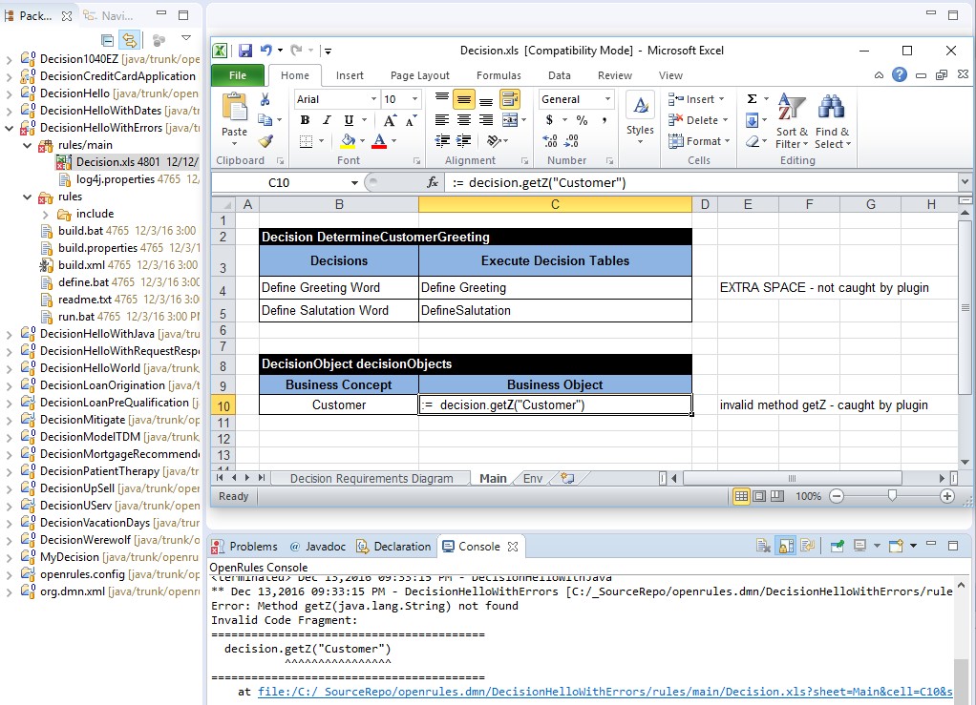Image resolution: width=976 pixels, height=705 pixels.
Task: Click the Comma Style icon
Action: (x=604, y=120)
